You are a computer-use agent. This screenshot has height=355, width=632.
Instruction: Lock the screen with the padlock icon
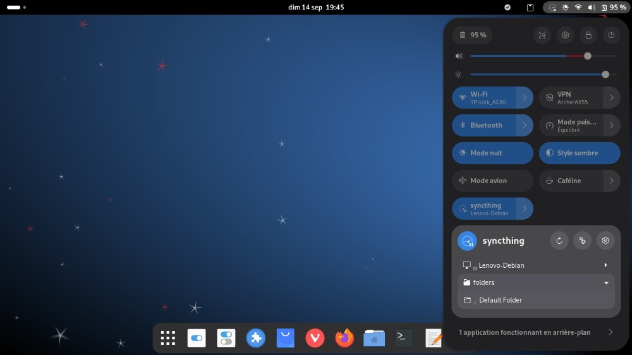pos(588,35)
